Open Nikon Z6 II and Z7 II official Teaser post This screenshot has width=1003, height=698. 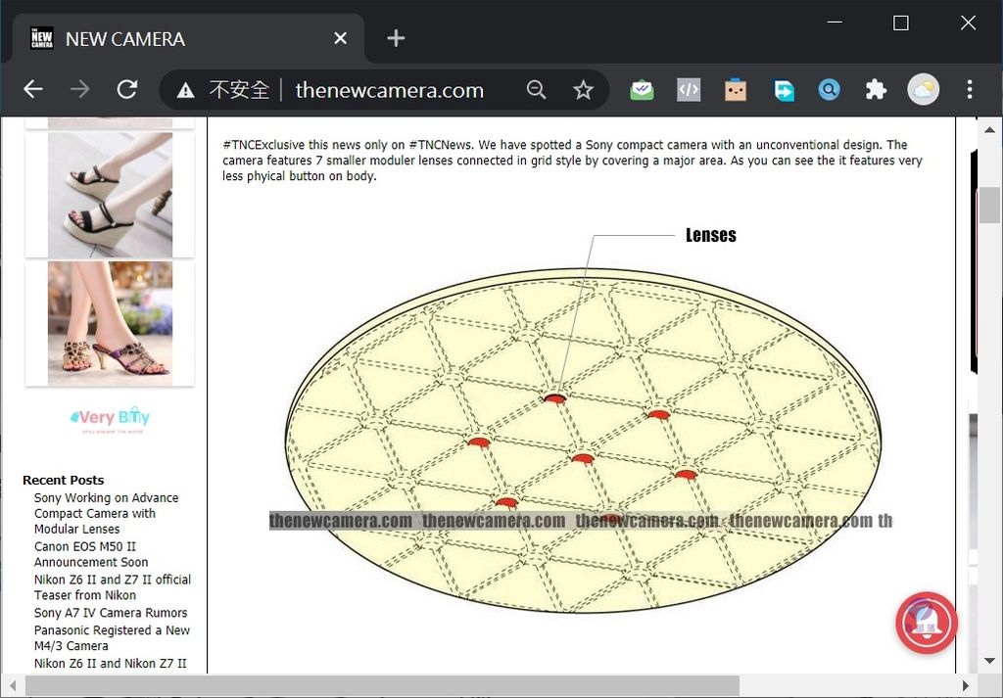(x=113, y=587)
